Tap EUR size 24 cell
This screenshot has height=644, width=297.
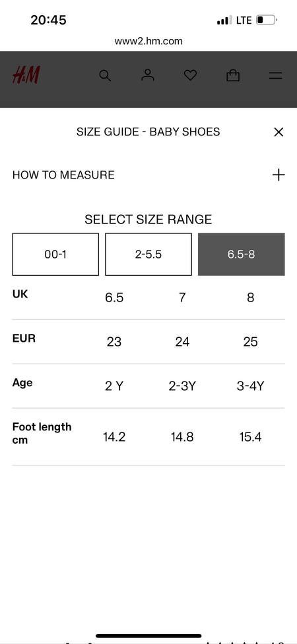tap(182, 342)
